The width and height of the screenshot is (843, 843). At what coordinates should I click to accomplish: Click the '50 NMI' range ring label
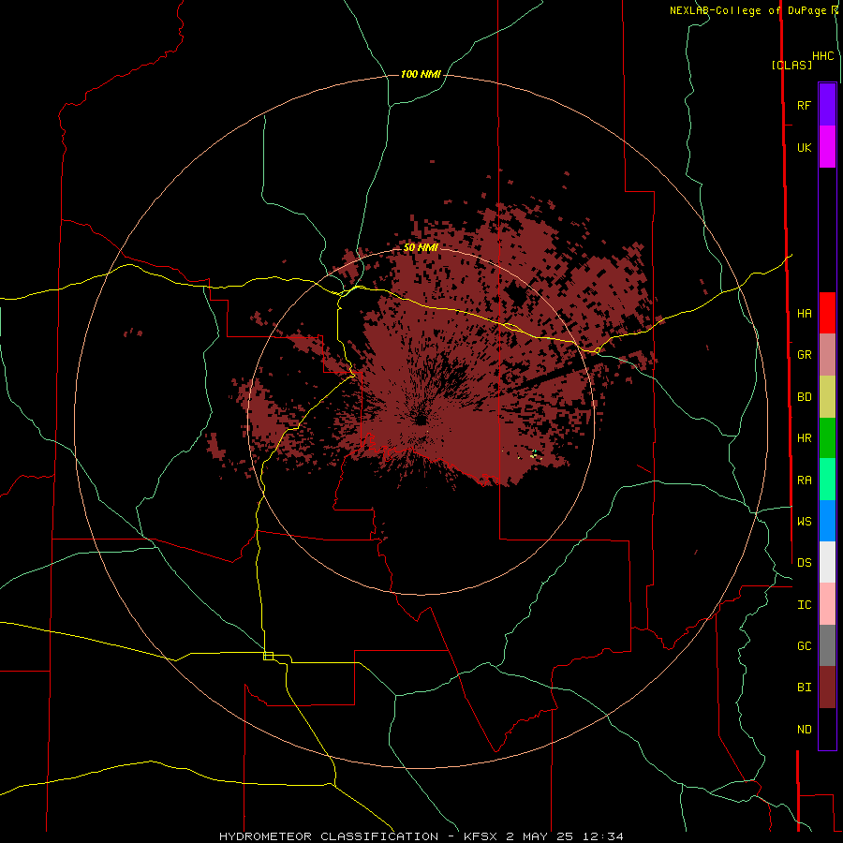click(x=421, y=247)
